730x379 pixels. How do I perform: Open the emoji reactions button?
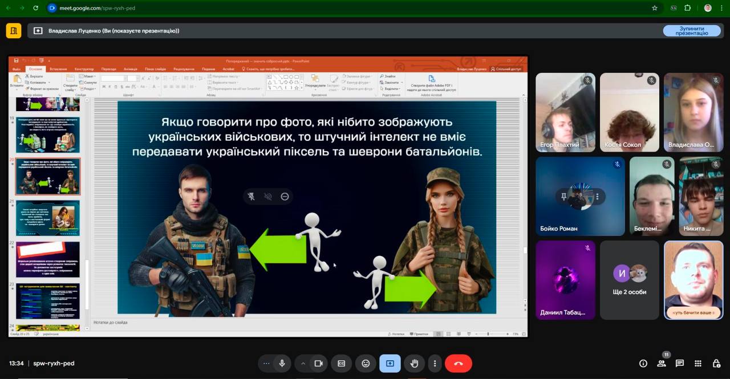coord(366,363)
